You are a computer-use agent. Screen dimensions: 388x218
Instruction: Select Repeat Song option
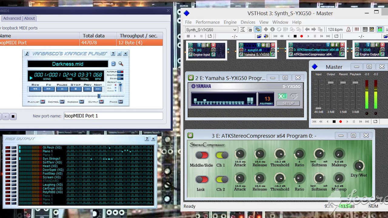(115, 91)
